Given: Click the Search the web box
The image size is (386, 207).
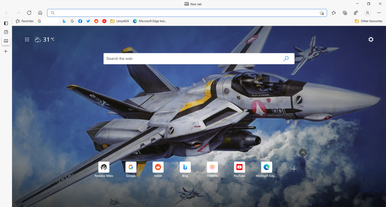Looking at the screenshot, I should [199, 59].
